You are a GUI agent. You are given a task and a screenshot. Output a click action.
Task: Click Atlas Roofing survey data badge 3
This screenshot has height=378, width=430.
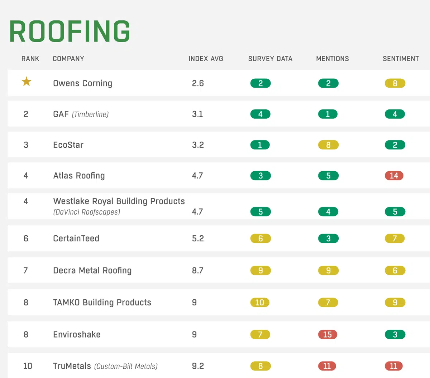pos(261,176)
